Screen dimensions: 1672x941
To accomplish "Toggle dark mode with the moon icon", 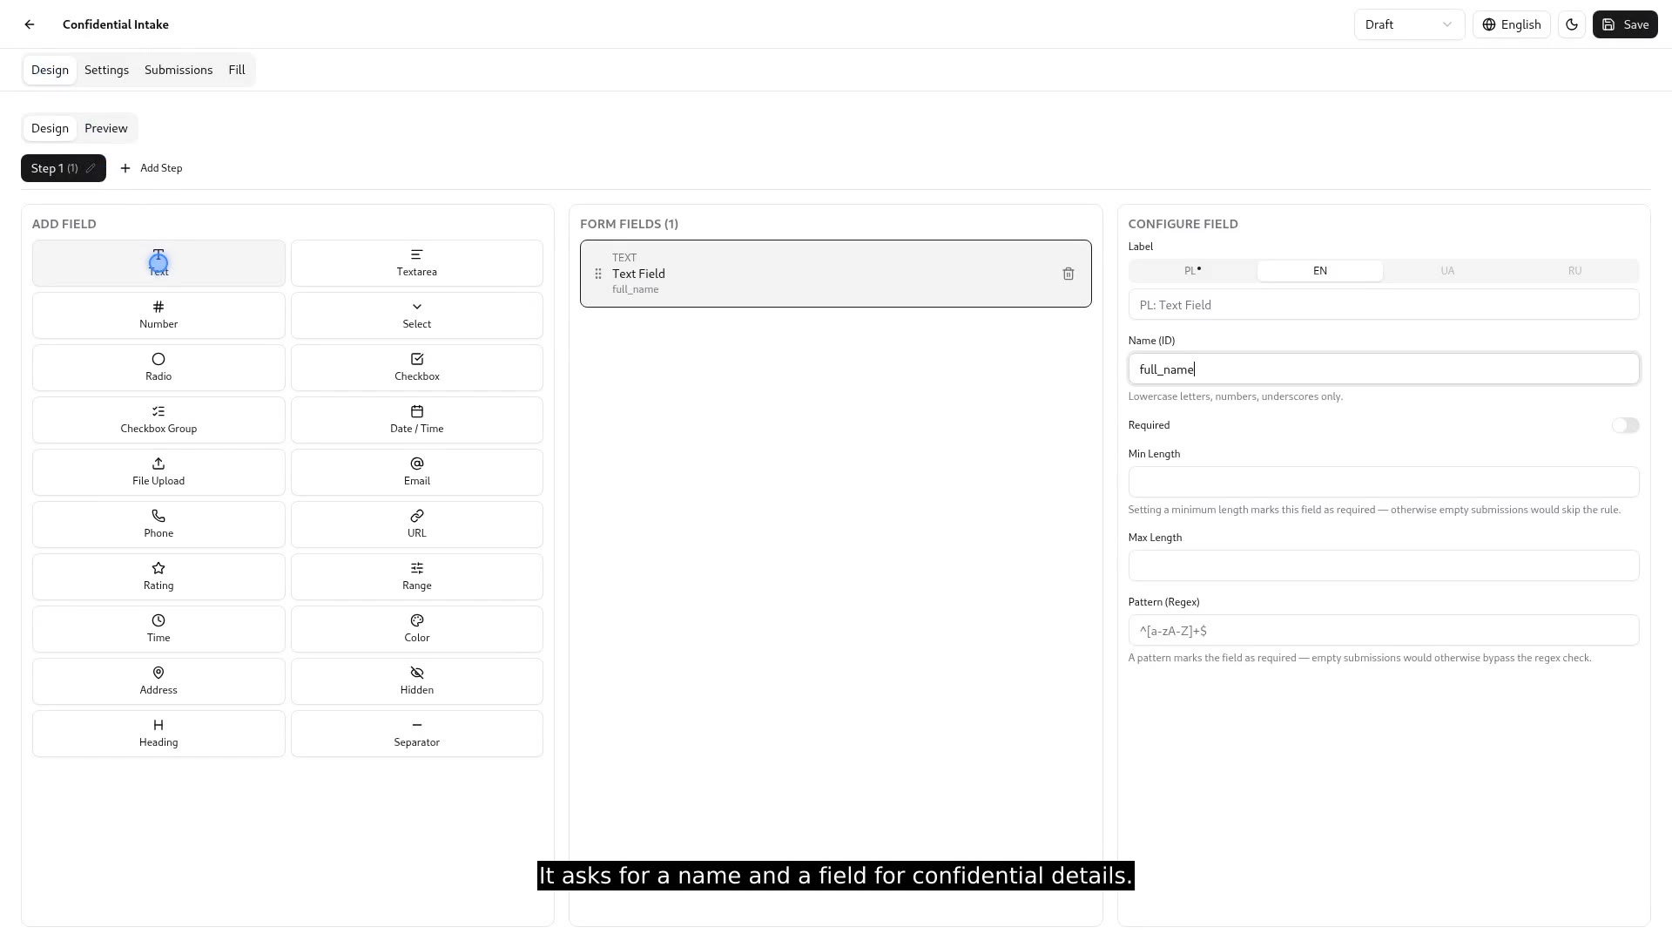I will click(1572, 24).
